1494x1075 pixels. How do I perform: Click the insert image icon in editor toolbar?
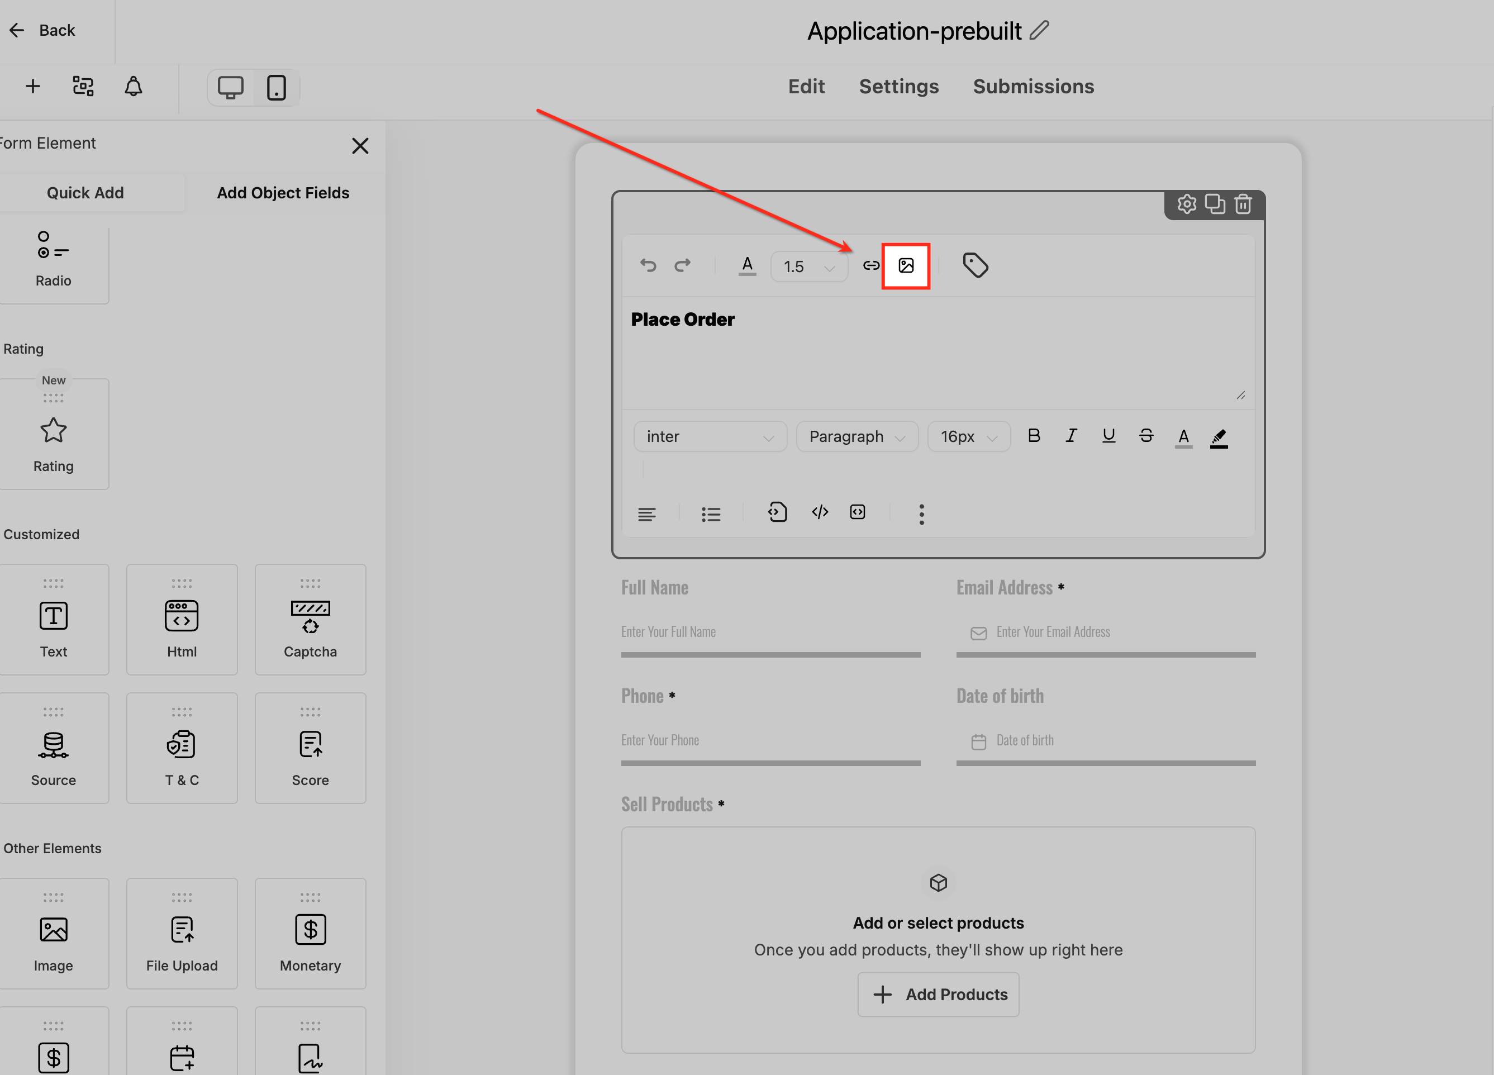[x=906, y=265]
